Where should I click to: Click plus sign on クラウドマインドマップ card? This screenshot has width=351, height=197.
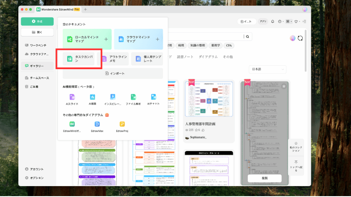[158, 39]
